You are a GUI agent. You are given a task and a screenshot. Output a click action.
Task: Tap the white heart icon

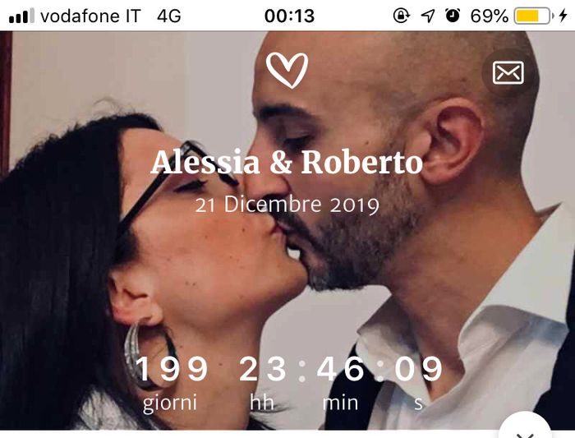tap(287, 71)
